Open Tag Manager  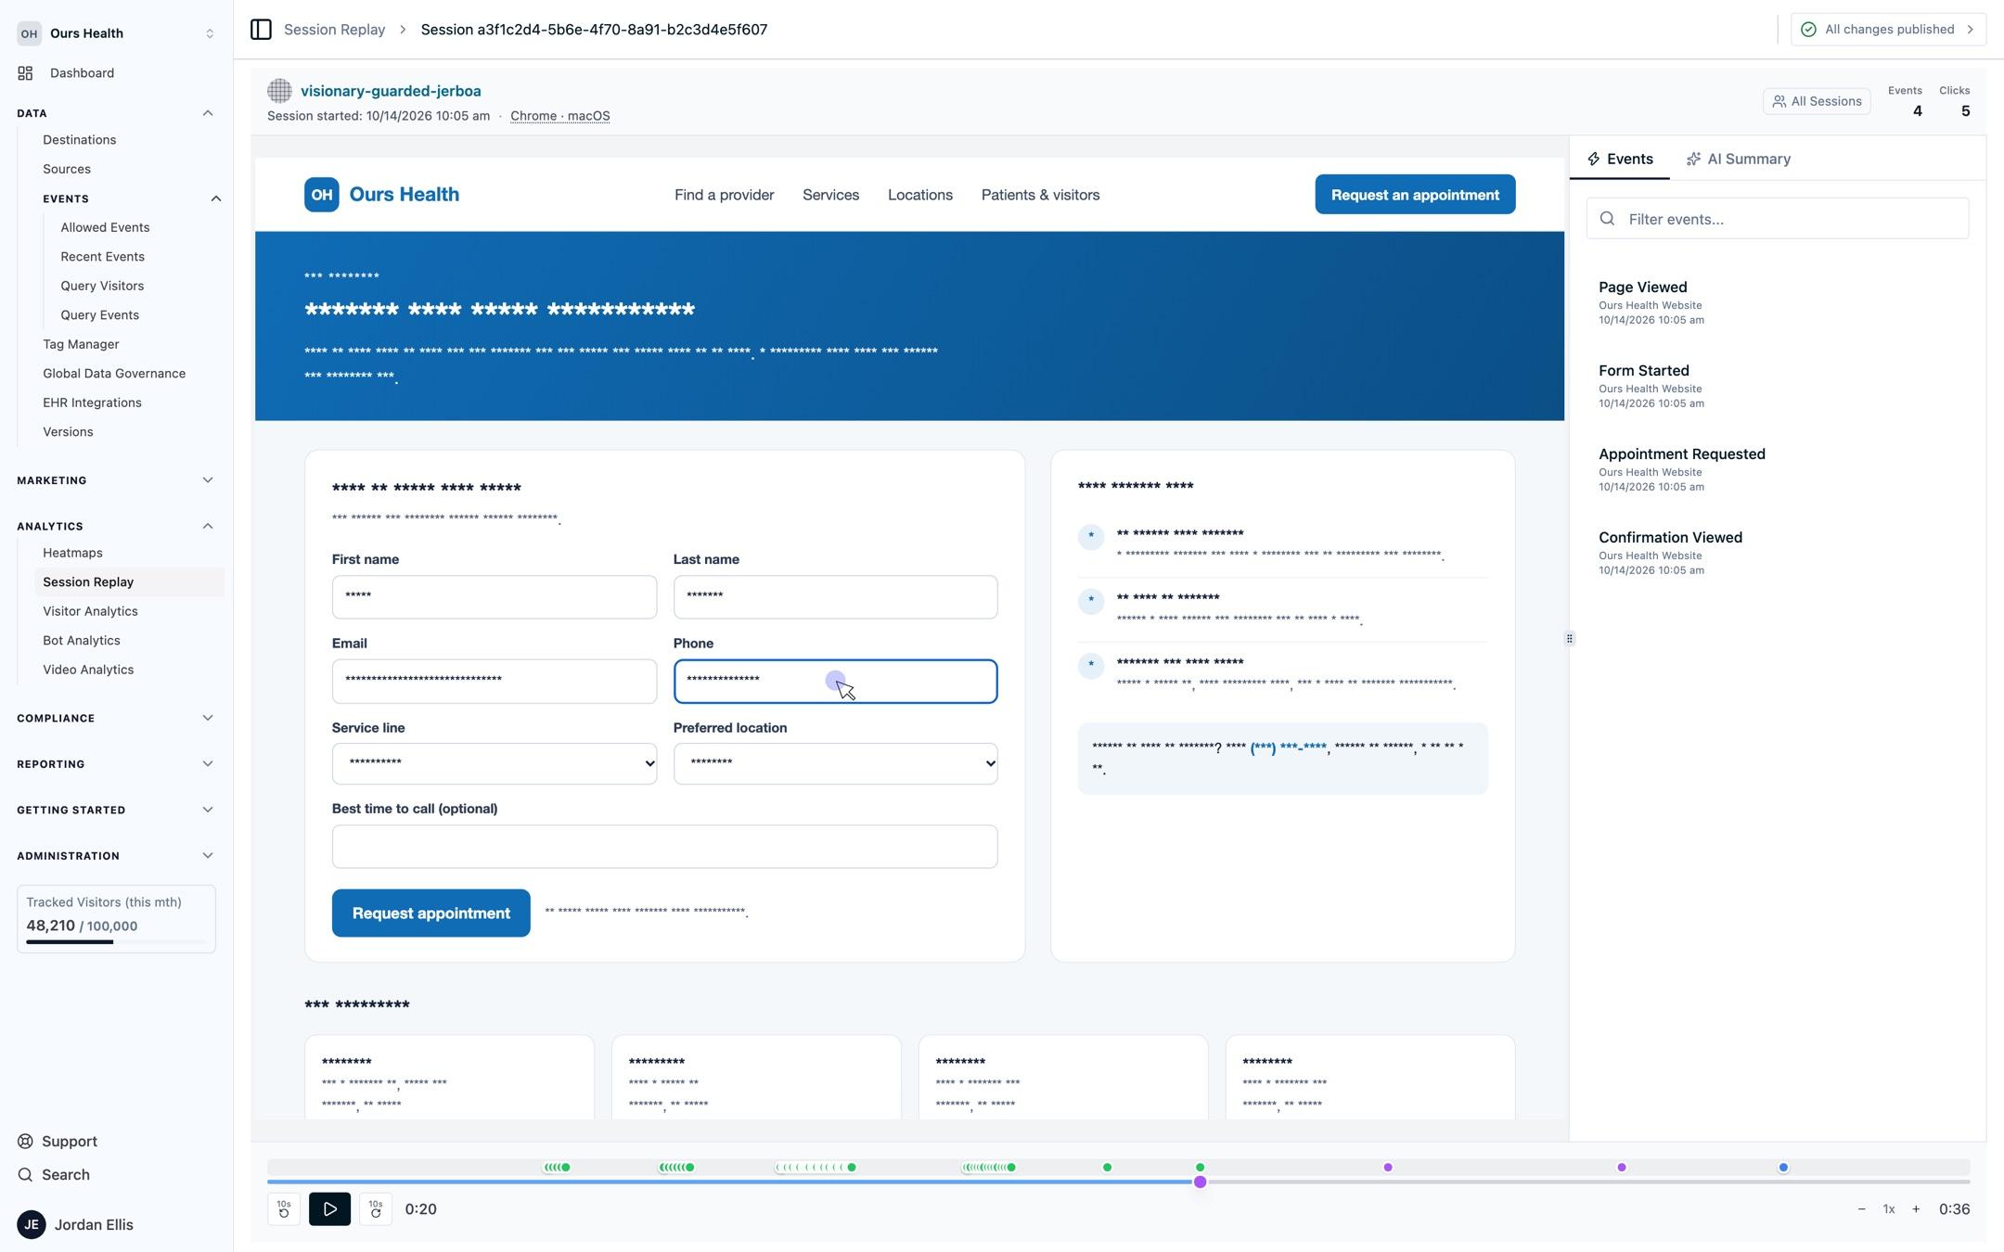(81, 344)
